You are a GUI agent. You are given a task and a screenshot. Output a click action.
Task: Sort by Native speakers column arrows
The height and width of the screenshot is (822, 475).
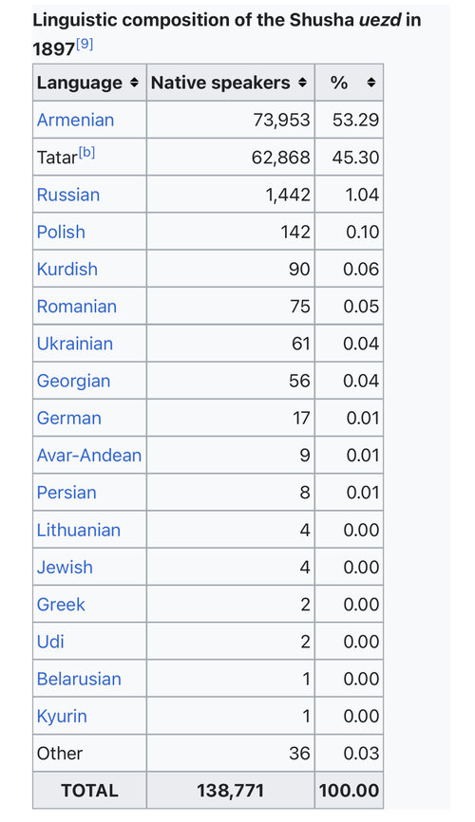click(x=302, y=83)
